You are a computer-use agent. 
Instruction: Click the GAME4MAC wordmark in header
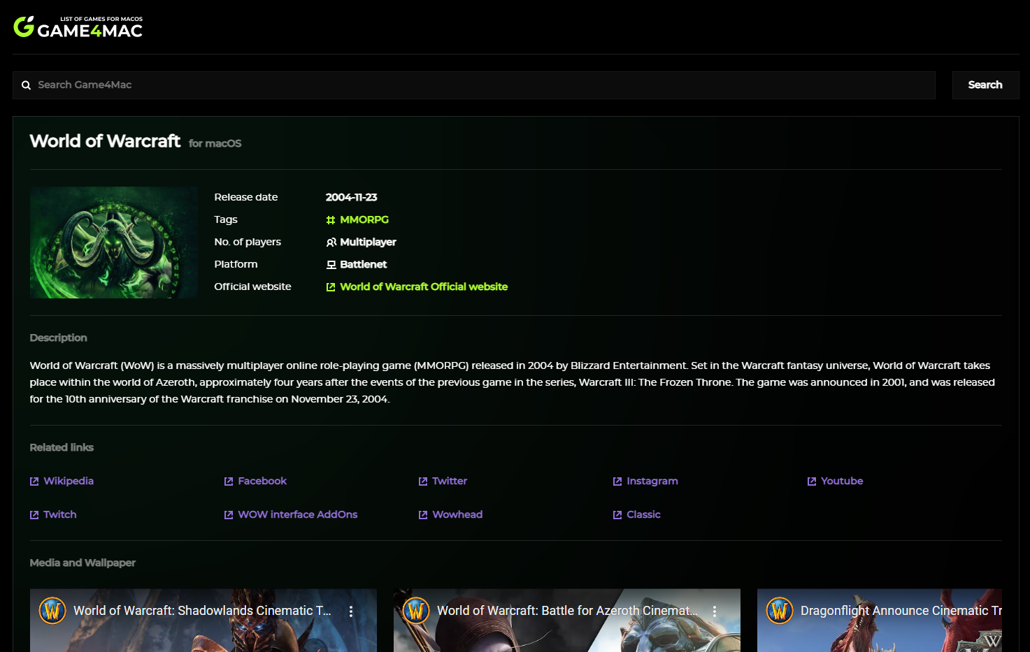[90, 31]
